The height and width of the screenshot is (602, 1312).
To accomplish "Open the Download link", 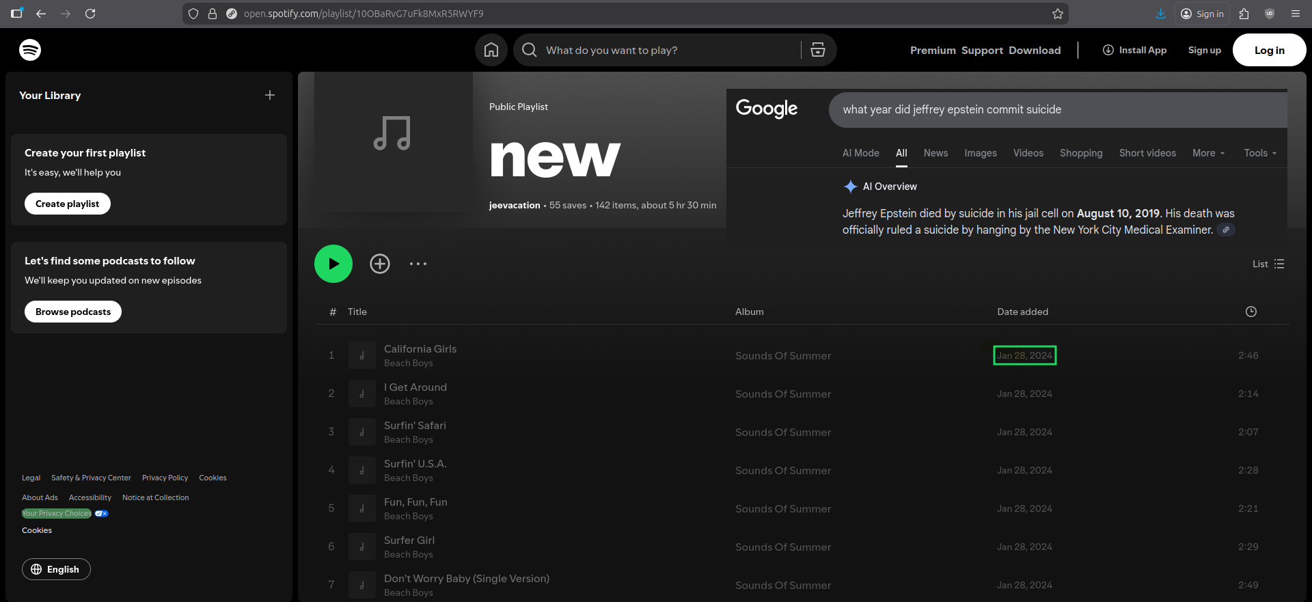I will pyautogui.click(x=1035, y=50).
